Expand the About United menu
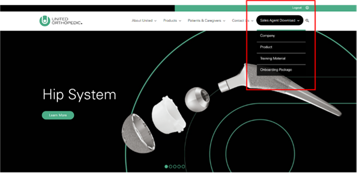This screenshot has width=357, height=175. pos(144,21)
